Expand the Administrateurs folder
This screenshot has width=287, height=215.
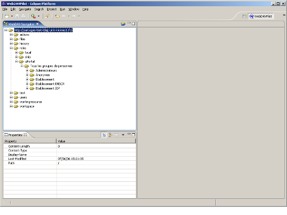27,70
